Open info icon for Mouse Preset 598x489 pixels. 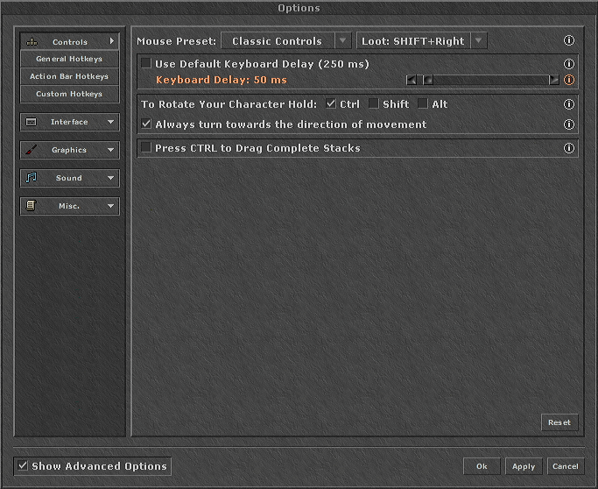568,40
